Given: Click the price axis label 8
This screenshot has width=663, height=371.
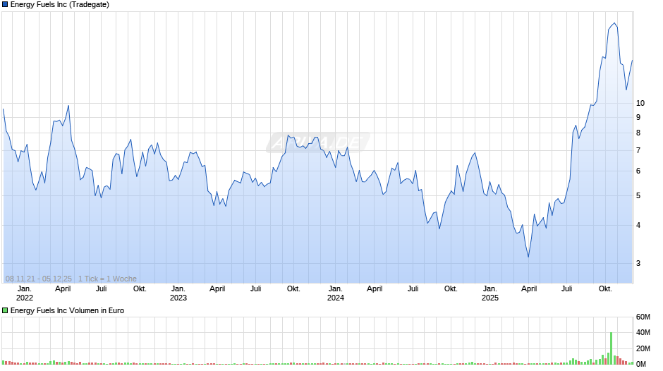Looking at the screenshot, I should pyautogui.click(x=638, y=133).
